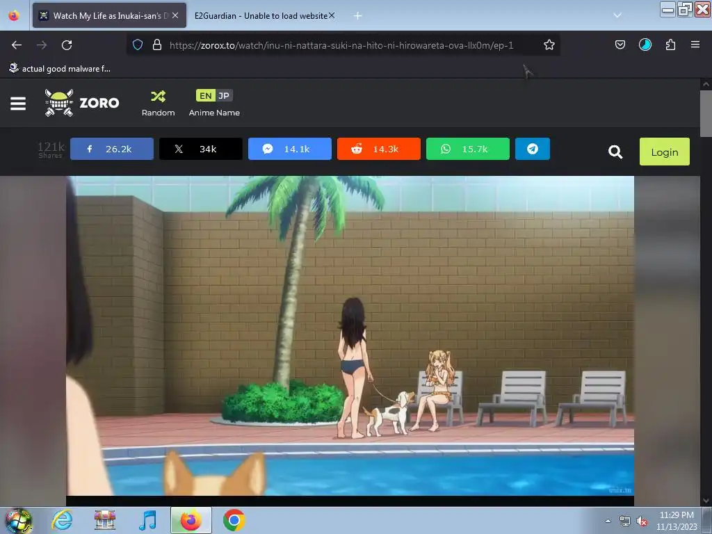Share on WhatsApp 15.7k button
Viewport: 712px width, 534px height.
[468, 149]
